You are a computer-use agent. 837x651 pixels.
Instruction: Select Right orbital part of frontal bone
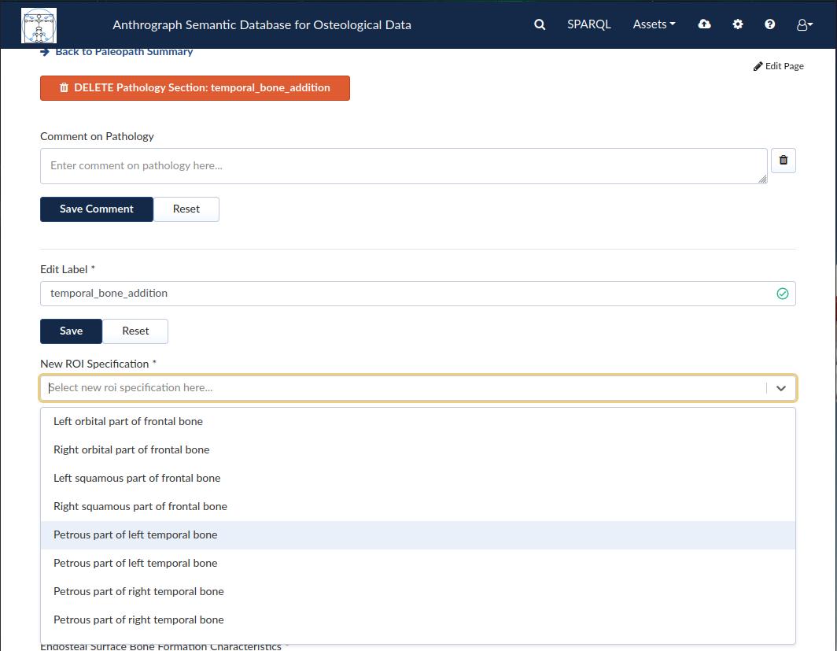click(418, 449)
